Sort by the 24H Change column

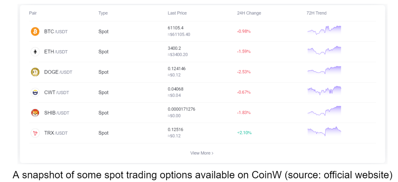pos(249,13)
